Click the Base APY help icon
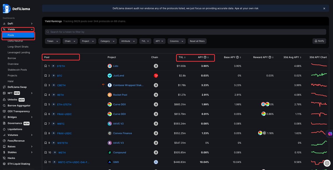333x170 pixels. click(x=237, y=57)
